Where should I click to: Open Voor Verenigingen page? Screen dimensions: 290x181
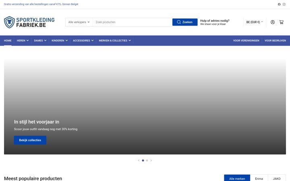tap(246, 41)
